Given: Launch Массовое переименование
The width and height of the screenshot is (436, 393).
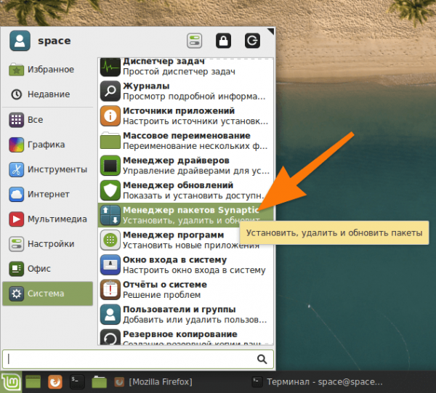Looking at the screenshot, I should [186, 141].
